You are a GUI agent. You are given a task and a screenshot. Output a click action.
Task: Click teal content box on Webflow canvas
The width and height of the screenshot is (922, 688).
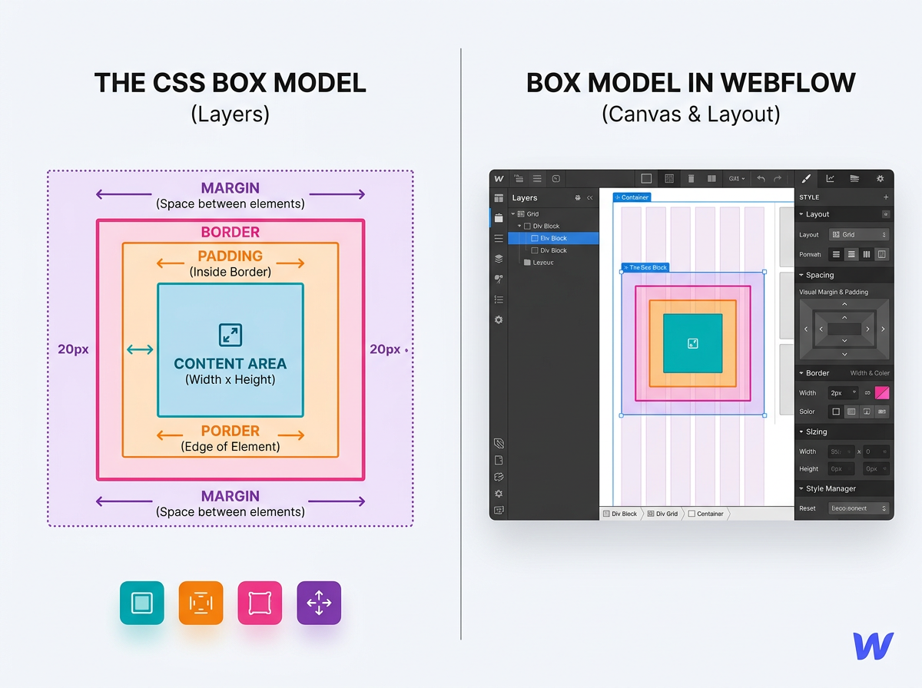click(x=692, y=343)
